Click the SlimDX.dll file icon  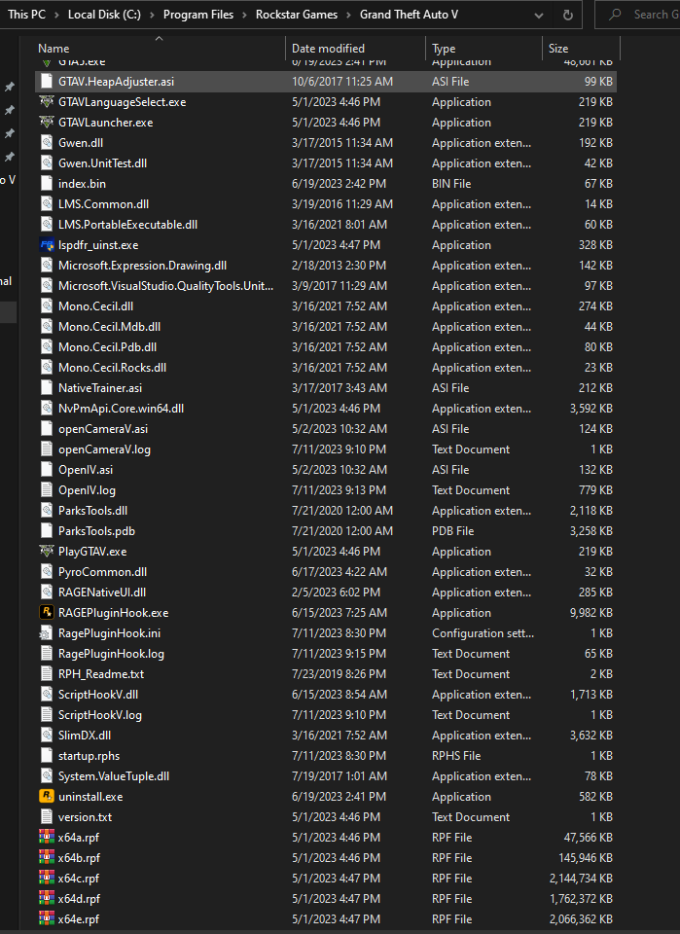point(47,736)
